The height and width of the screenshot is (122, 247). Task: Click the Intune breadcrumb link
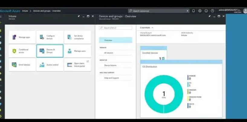pyautogui.click(x=25, y=11)
